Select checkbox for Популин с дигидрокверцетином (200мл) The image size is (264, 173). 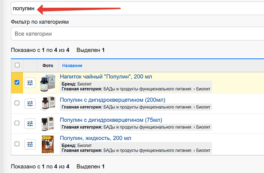17,103
